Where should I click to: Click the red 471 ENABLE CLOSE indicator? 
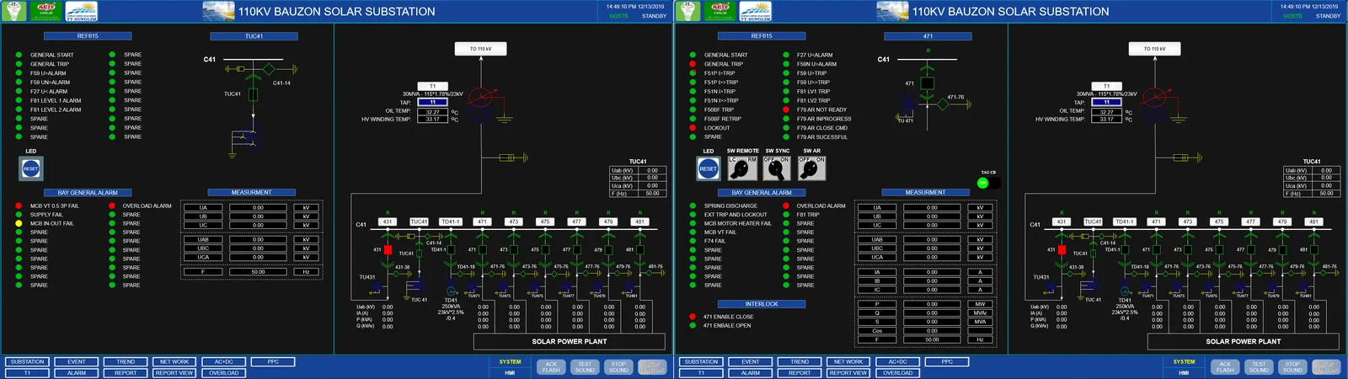pyautogui.click(x=693, y=317)
